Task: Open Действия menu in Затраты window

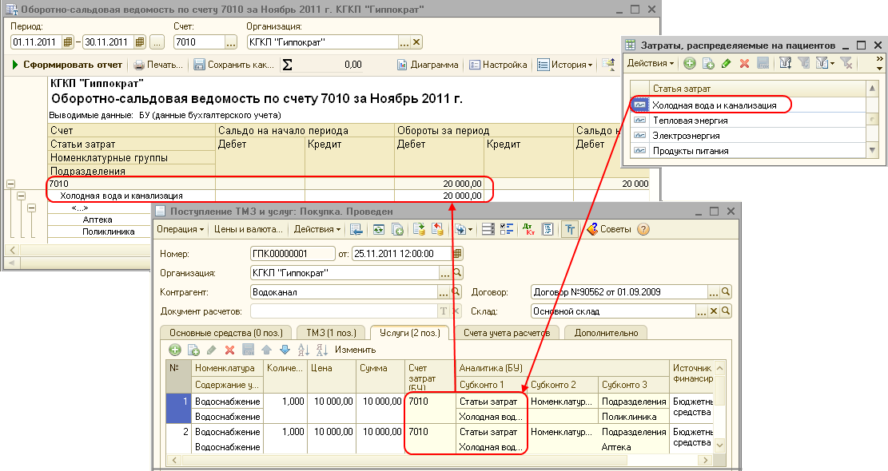Action: pos(650,63)
